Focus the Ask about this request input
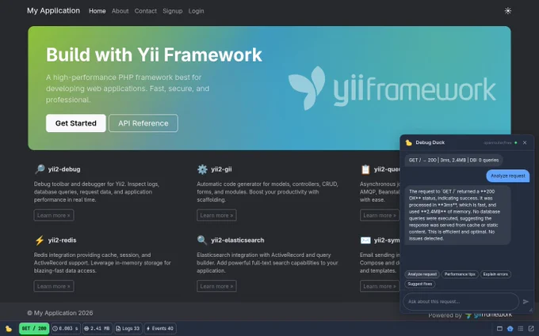Viewport: 539px width, 336px height. 461,302
